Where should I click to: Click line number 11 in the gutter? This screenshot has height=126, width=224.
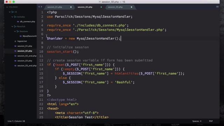pyautogui.click(x=41, y=56)
